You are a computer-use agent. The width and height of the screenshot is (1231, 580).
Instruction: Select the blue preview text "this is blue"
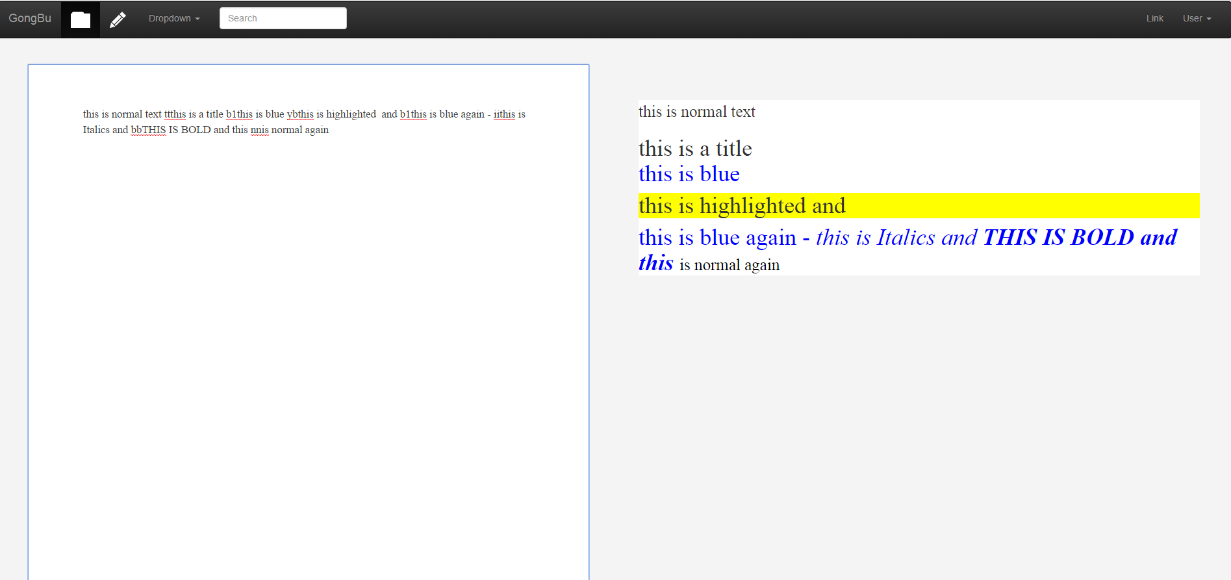tap(689, 174)
